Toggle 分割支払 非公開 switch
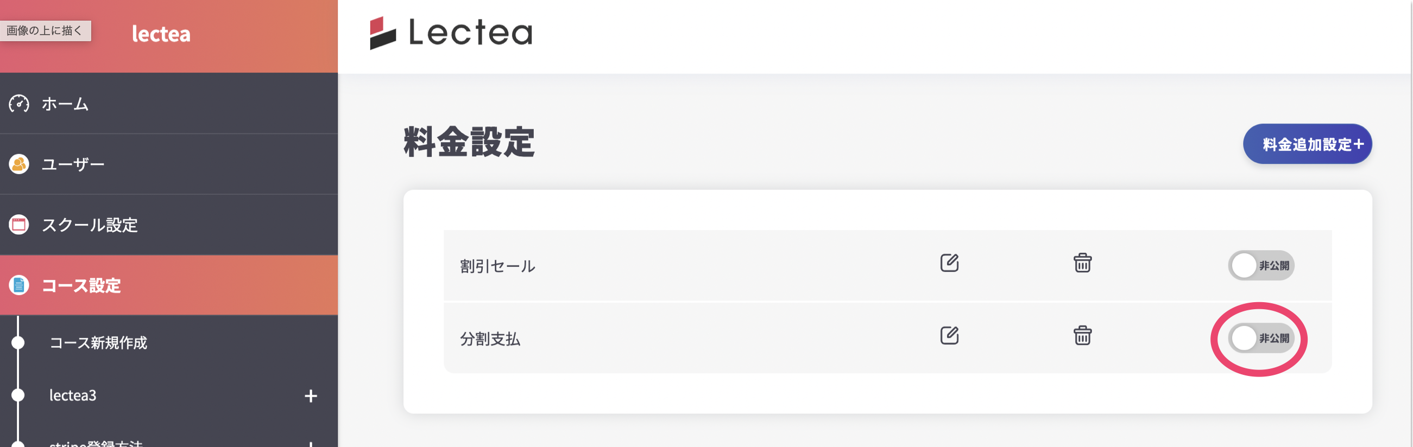This screenshot has height=447, width=1413. 1260,339
